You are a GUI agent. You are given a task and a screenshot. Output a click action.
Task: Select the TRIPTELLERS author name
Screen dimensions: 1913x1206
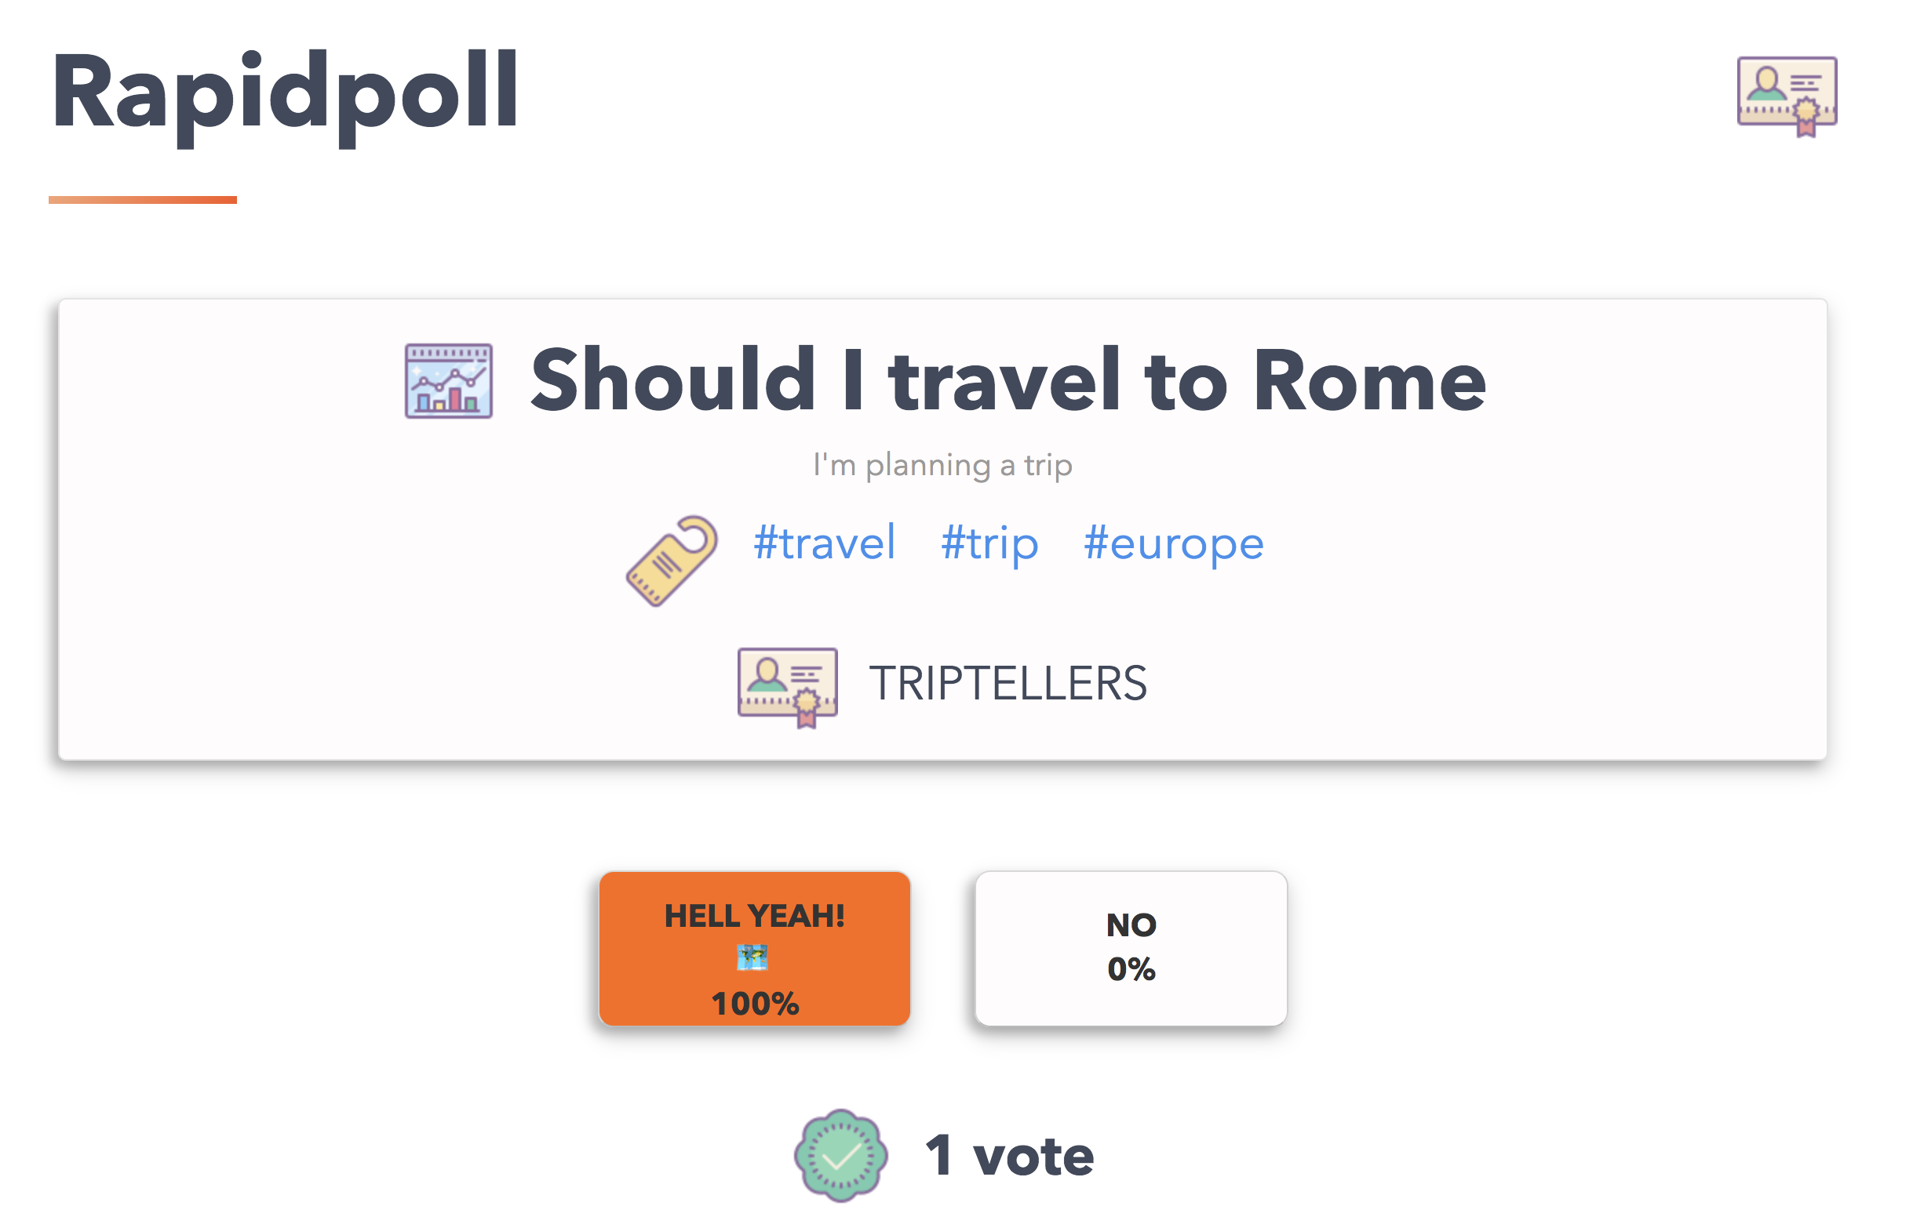pyautogui.click(x=1010, y=681)
